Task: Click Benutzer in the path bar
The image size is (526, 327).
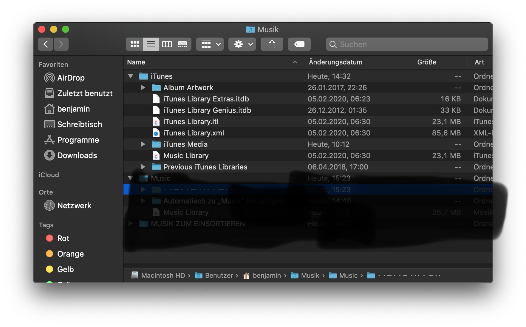Action: [x=214, y=275]
